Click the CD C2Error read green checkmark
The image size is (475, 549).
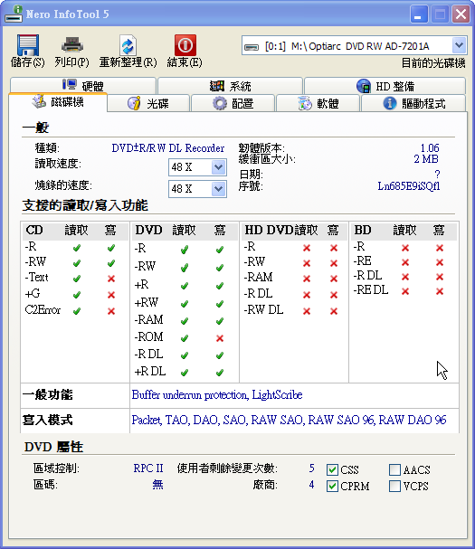coord(77,310)
